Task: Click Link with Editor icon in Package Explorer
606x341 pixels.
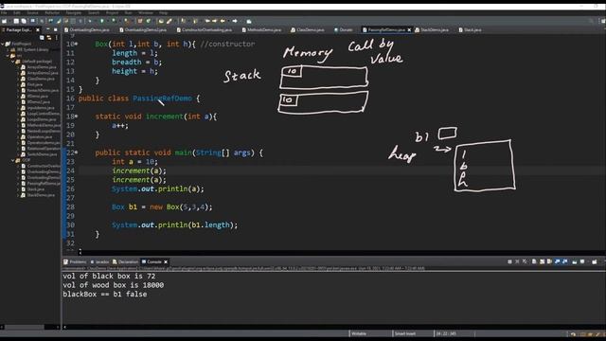Action: tap(49, 38)
